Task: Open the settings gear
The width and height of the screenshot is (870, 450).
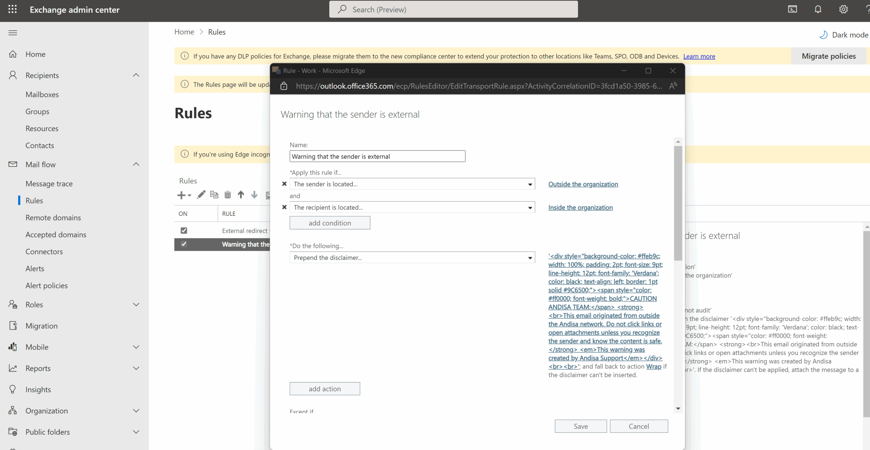Action: tap(843, 9)
